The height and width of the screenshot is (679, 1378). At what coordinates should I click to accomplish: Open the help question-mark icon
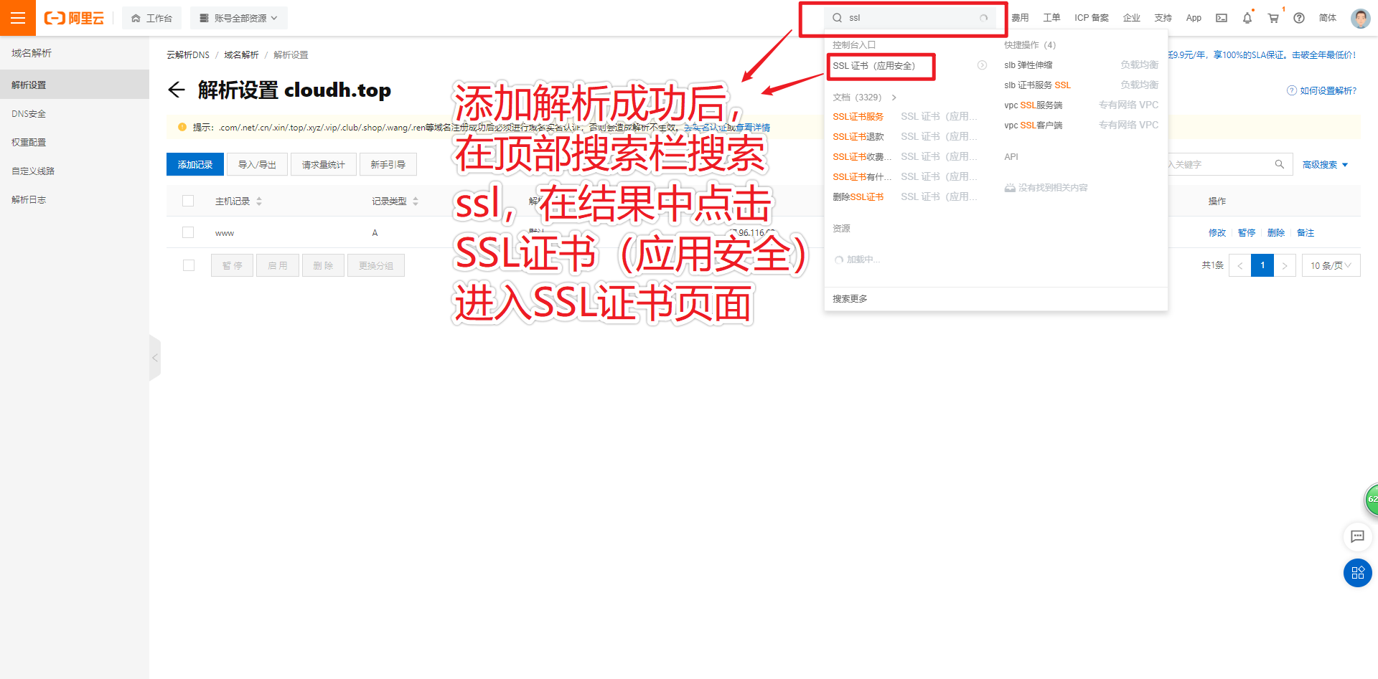(x=1299, y=18)
